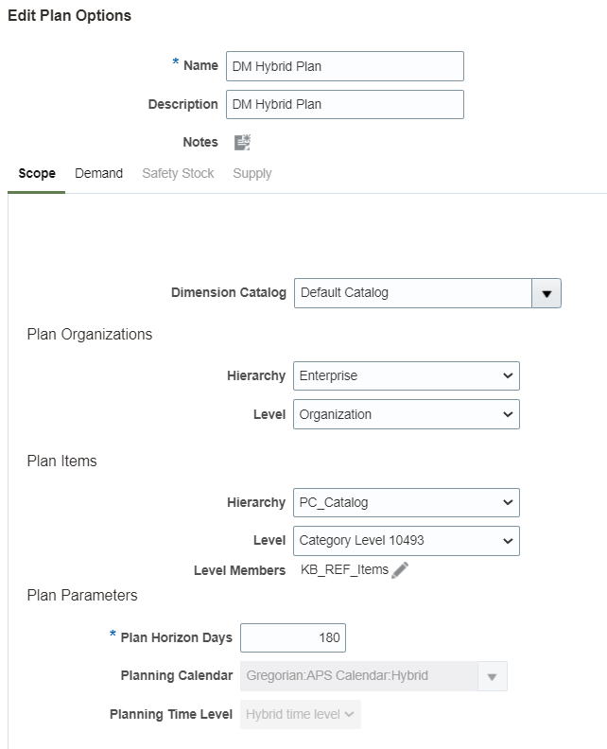Edit Level Members with pencil icon
The height and width of the screenshot is (749, 607).
(400, 570)
